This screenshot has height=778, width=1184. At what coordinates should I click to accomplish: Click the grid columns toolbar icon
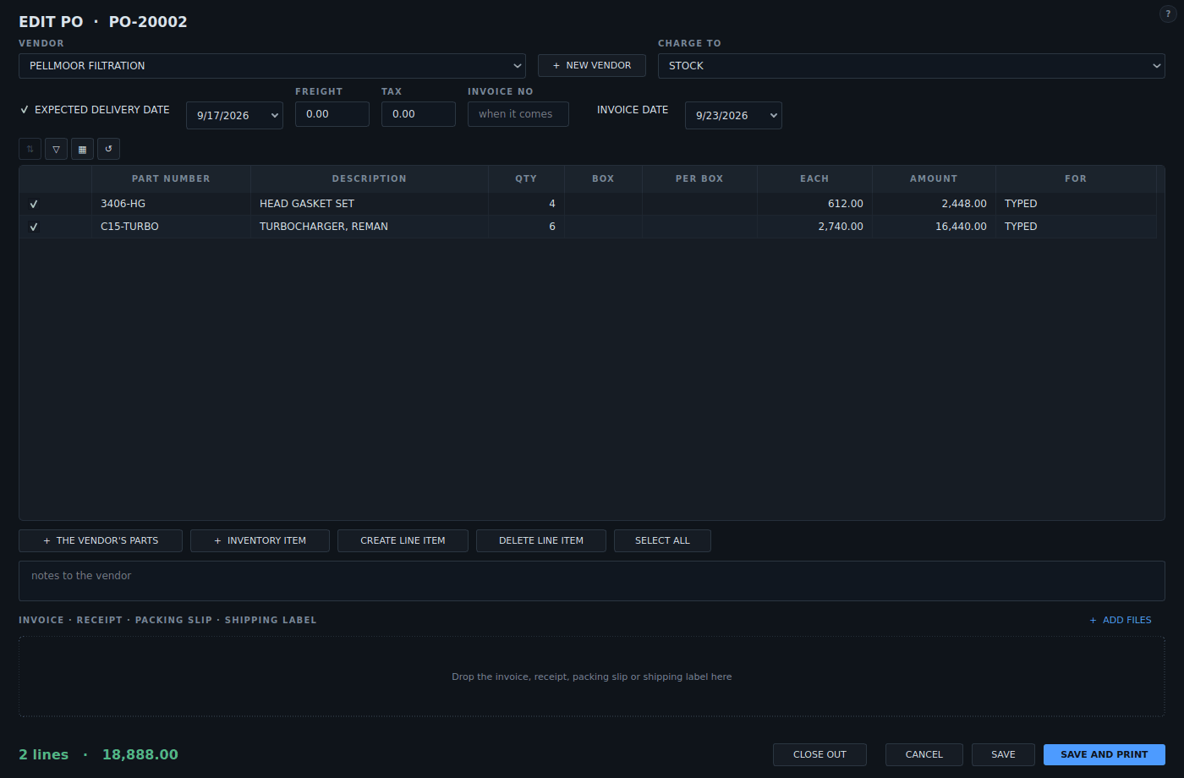82,149
